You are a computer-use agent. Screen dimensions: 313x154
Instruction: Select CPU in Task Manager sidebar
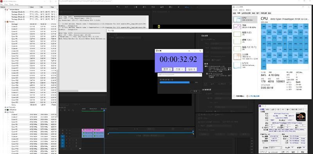point(245,20)
